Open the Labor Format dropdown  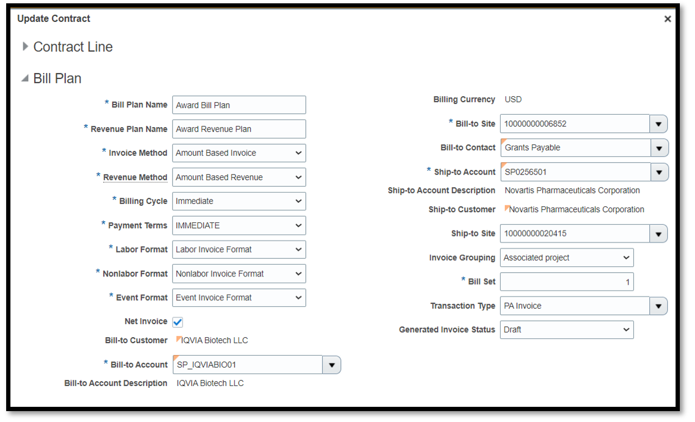point(239,249)
